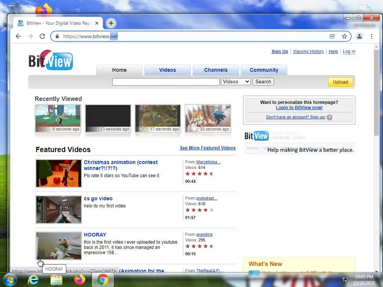The image size is (383, 287).
Task: Open the recently viewed 17 seconds ago thumbnail
Action: click(x=158, y=118)
